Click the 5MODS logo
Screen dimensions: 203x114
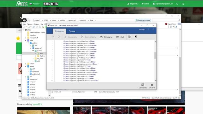22,4
